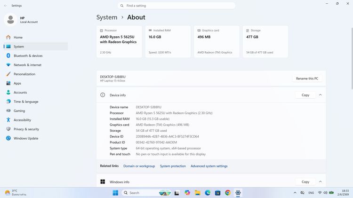The image size is (353, 198).
Task: Open Personalization settings
Action: pyautogui.click(x=36, y=74)
